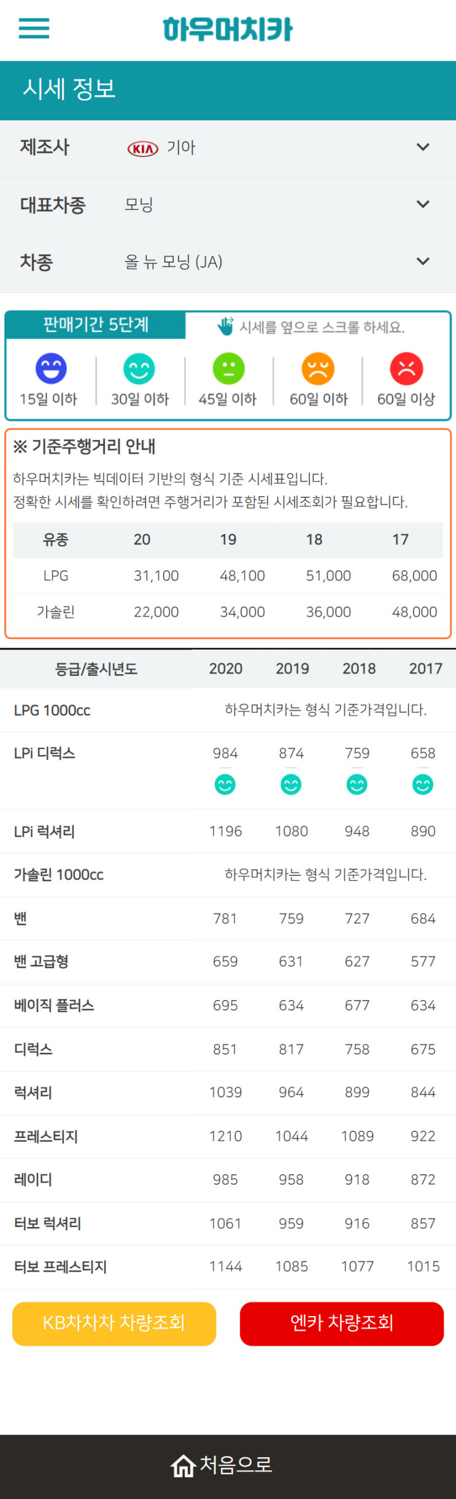Viewport: 456px width, 1499px height.
Task: Select the 45일 이하 green neutral face
Action: click(228, 368)
